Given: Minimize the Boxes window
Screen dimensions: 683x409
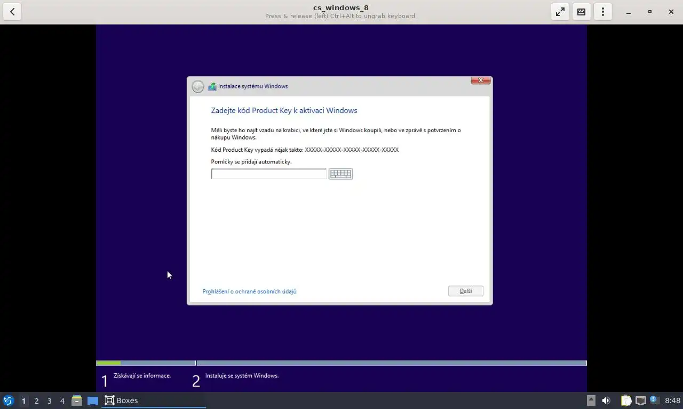Looking at the screenshot, I should [x=629, y=12].
